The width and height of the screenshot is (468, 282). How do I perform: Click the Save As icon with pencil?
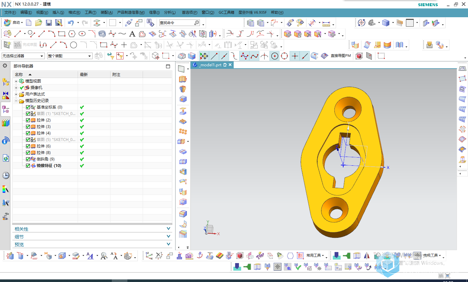tap(58, 23)
